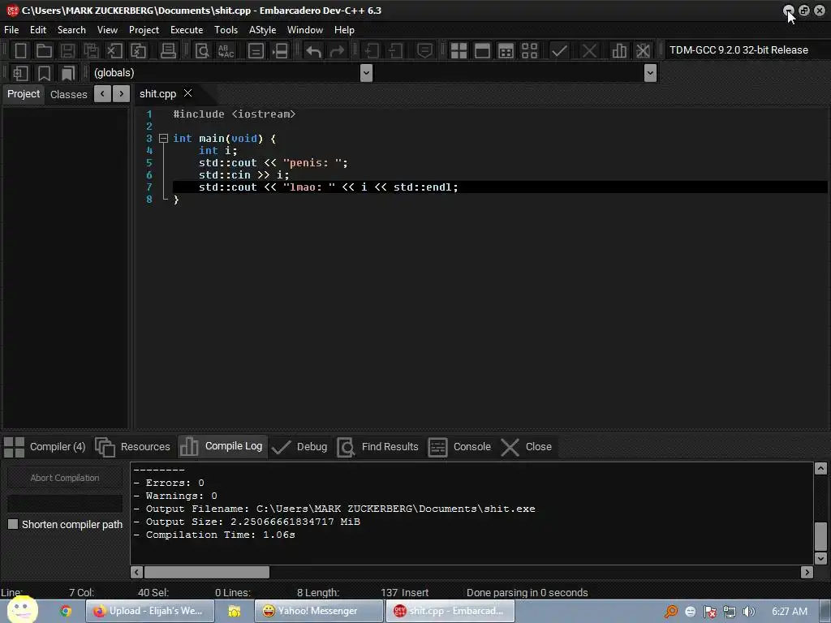Click compile log scroll up arrow

point(820,468)
